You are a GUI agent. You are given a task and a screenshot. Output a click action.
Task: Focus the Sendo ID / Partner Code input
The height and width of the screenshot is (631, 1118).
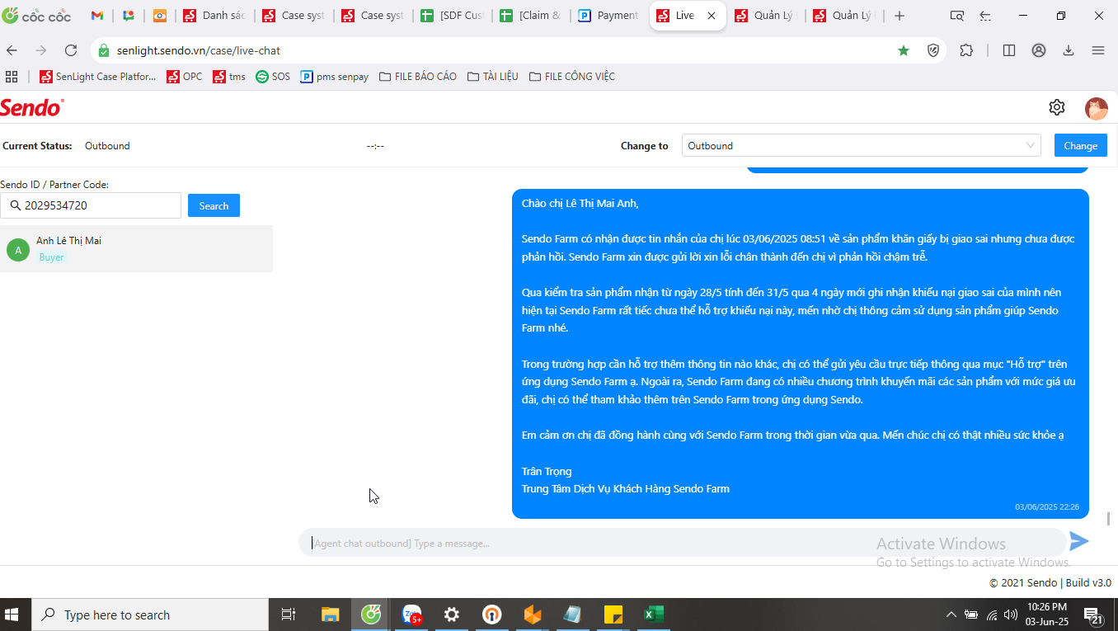pyautogui.click(x=91, y=205)
